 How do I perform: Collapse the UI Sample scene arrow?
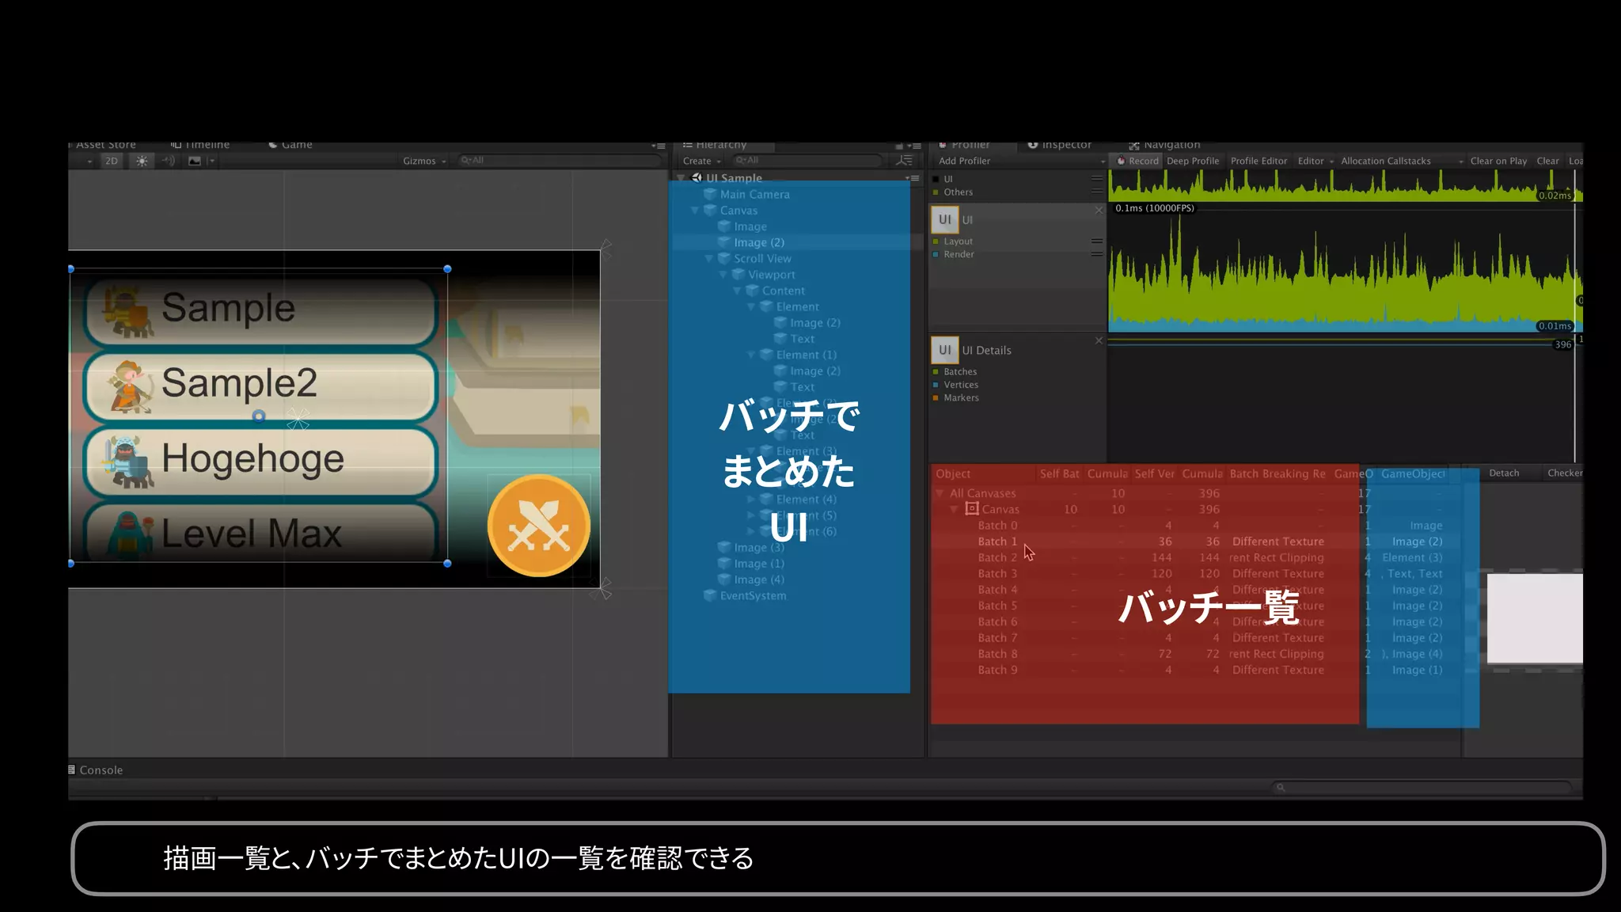click(681, 178)
